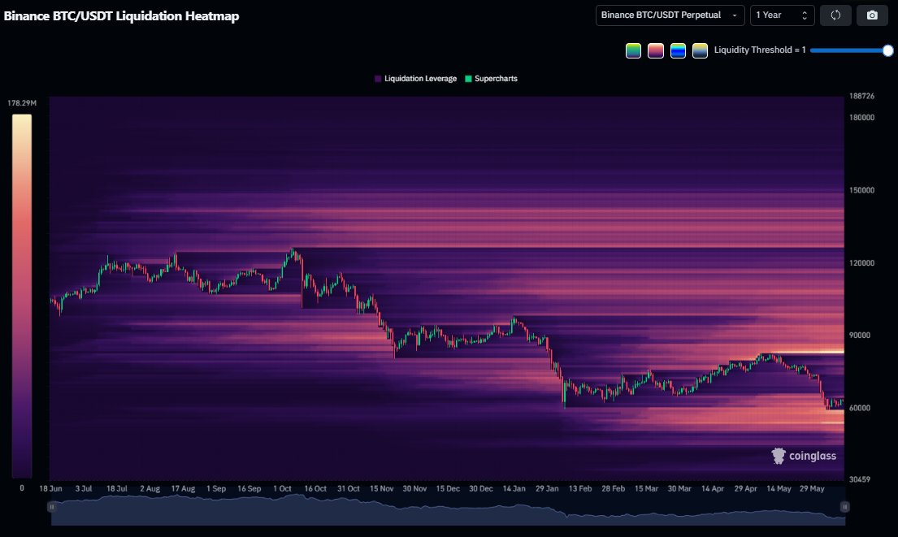This screenshot has height=537, width=898.
Task: Click the 1 Oct date axis label
Action: (x=282, y=488)
